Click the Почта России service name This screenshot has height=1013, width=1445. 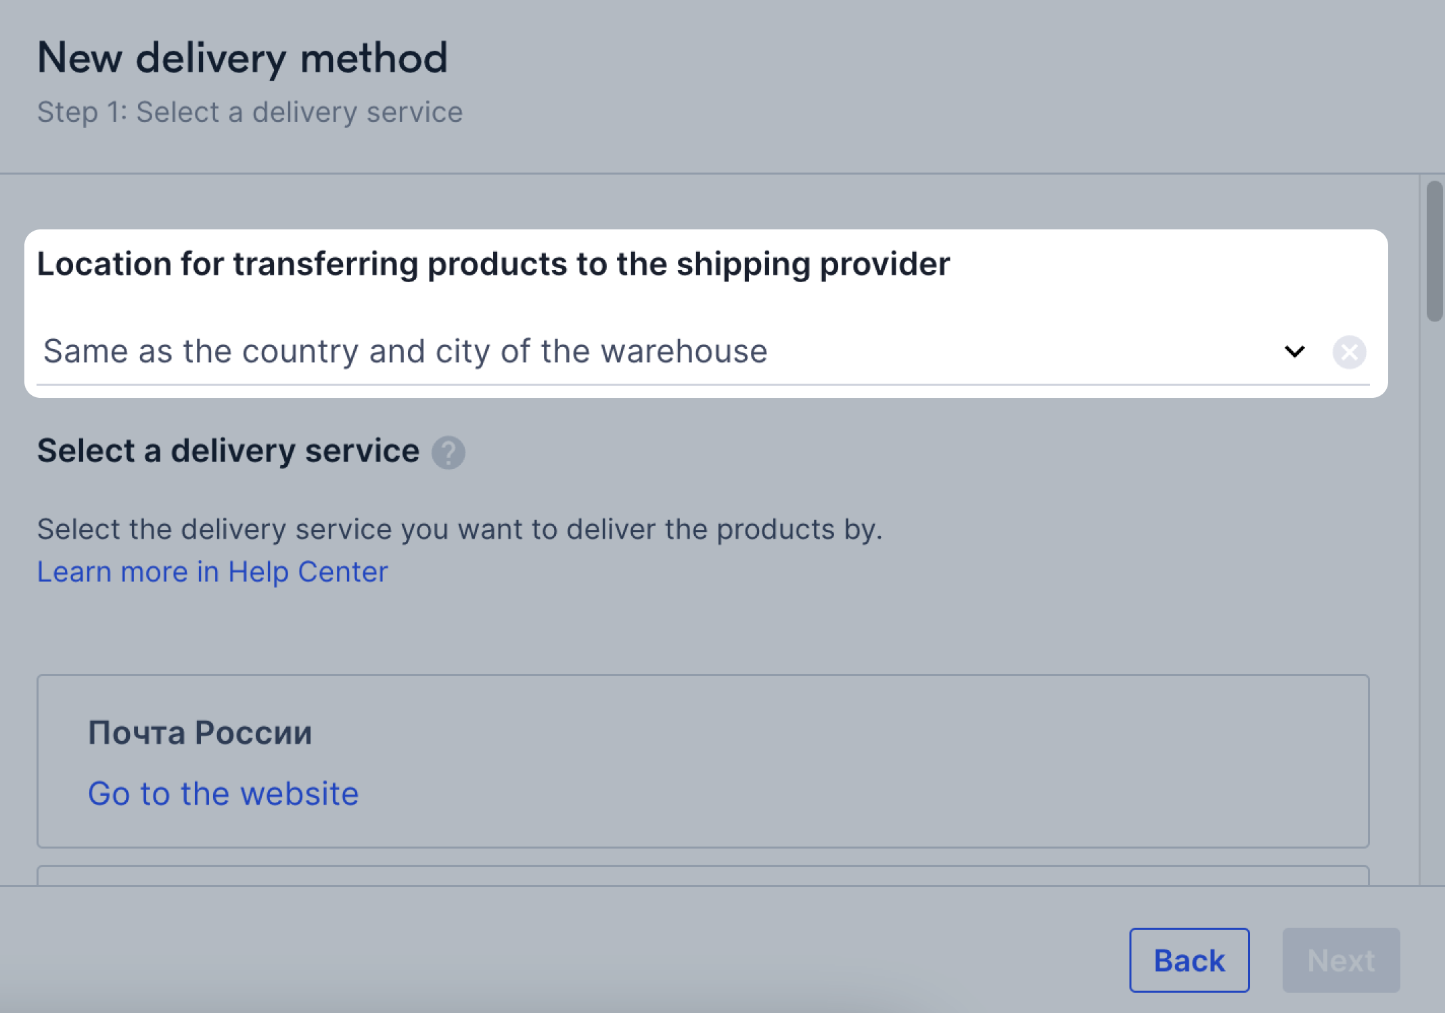click(x=200, y=732)
